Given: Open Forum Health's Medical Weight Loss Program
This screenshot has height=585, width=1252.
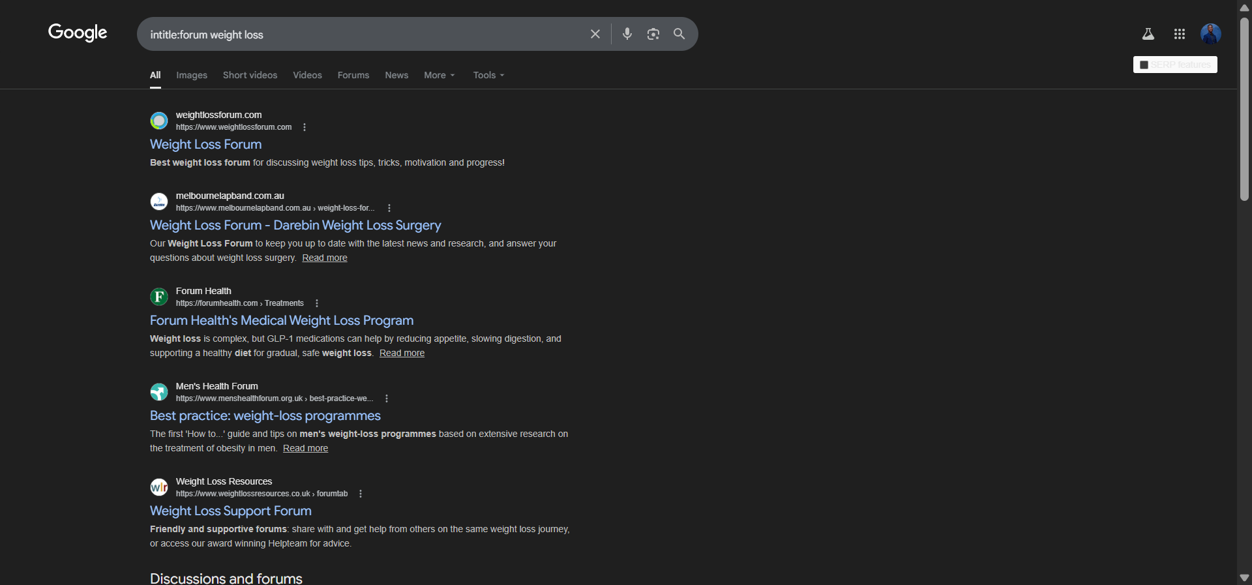Looking at the screenshot, I should [x=282, y=320].
